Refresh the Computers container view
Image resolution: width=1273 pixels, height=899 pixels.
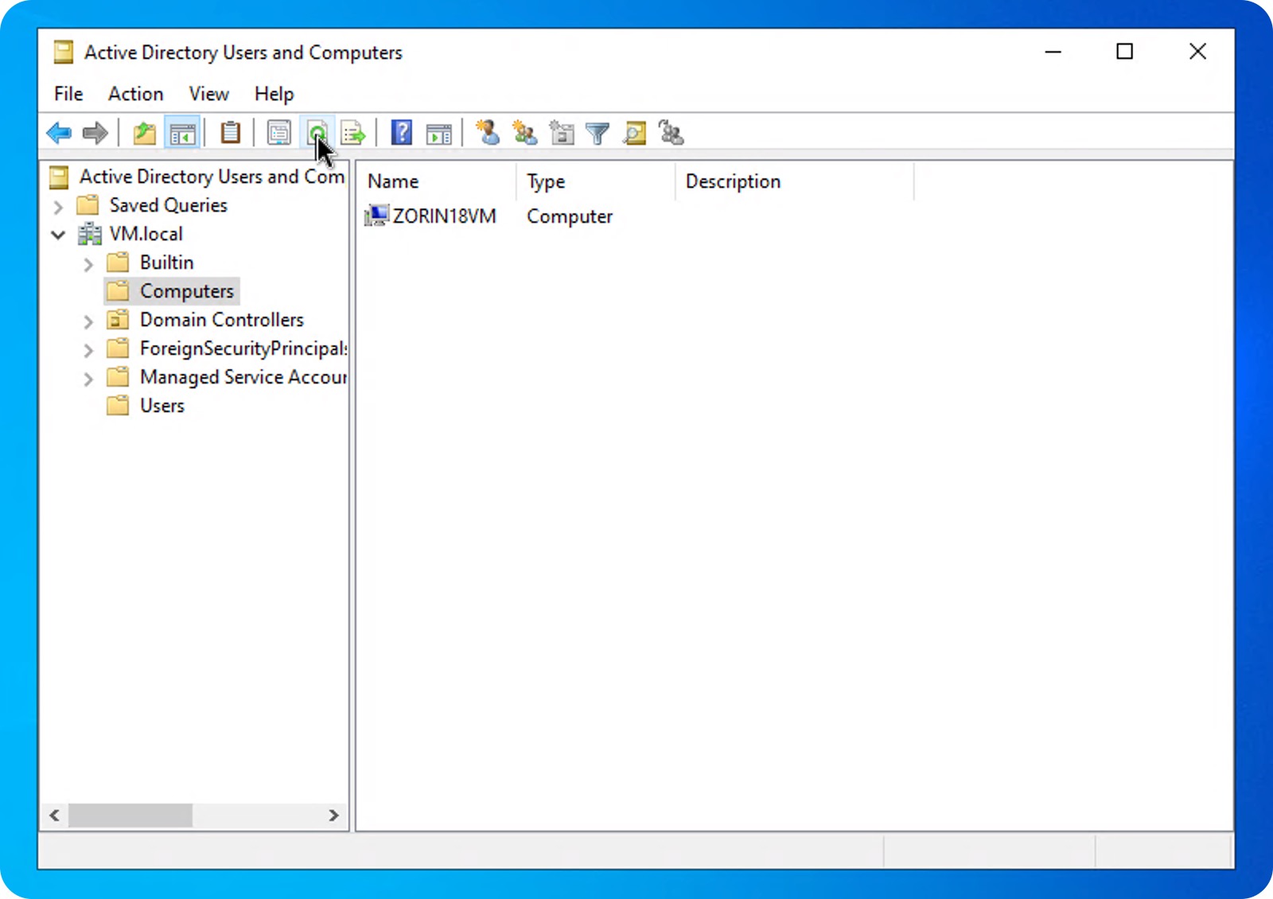pos(316,133)
